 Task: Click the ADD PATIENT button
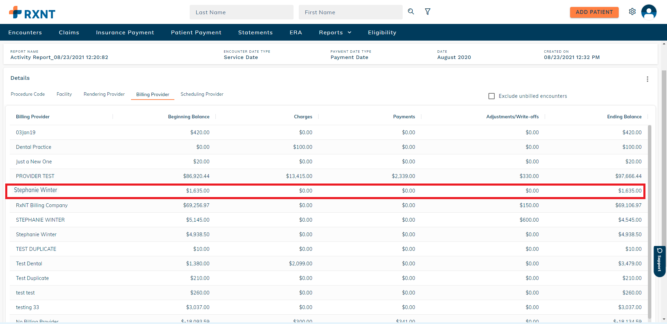click(594, 12)
